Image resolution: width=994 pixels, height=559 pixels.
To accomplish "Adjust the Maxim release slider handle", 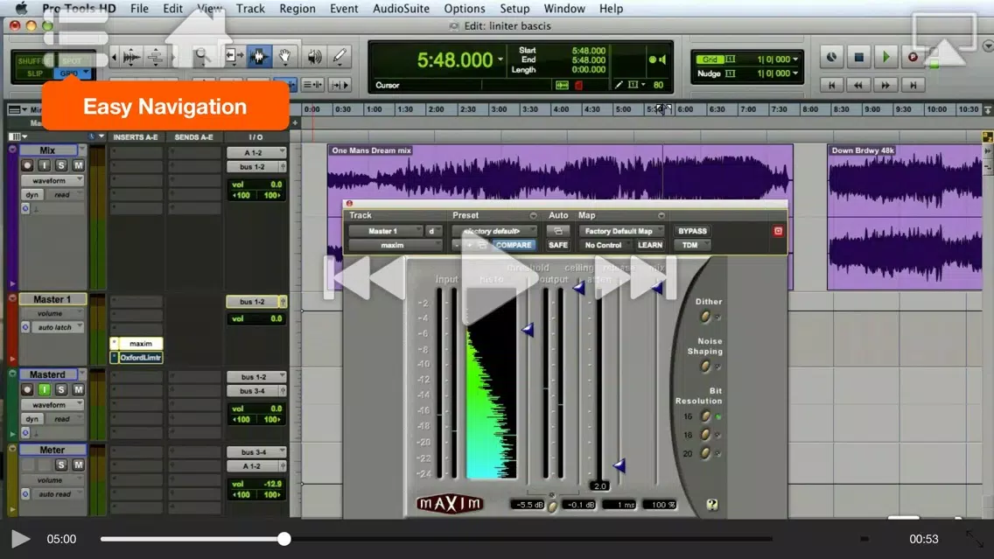I will click(619, 465).
